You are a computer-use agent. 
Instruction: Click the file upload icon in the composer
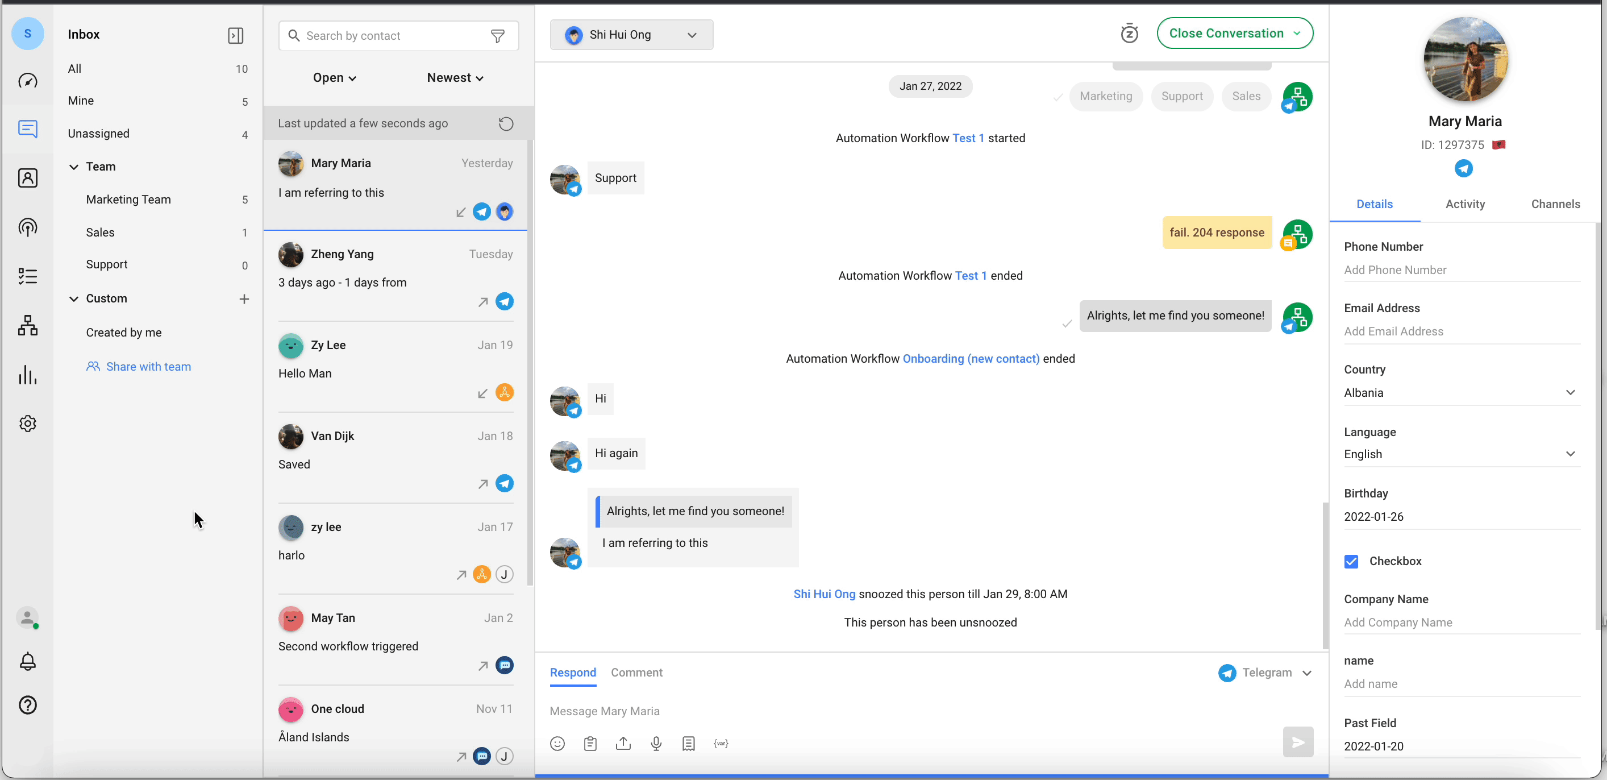(623, 743)
